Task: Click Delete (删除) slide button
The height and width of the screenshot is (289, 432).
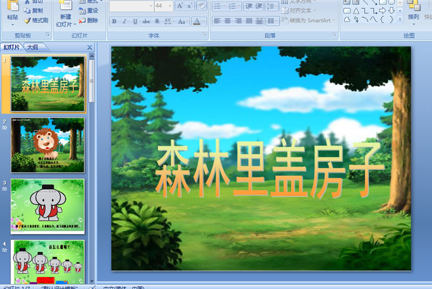Action: coord(89,20)
